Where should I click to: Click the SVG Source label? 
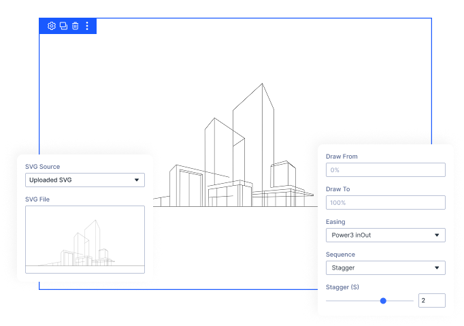[x=43, y=167]
